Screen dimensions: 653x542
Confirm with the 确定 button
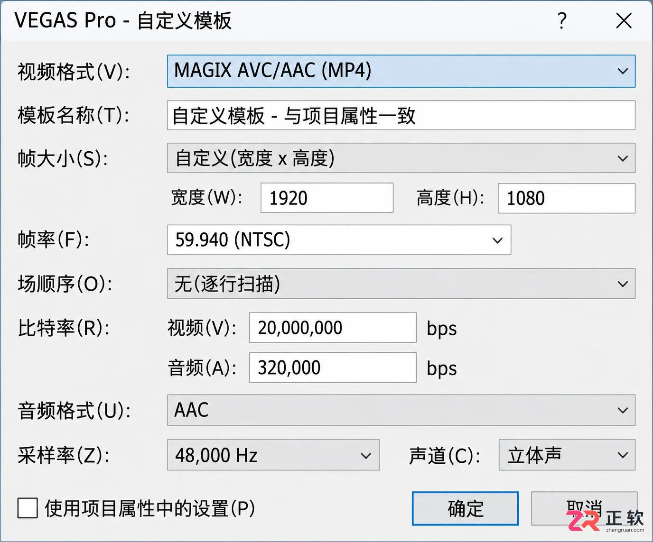pyautogui.click(x=465, y=508)
